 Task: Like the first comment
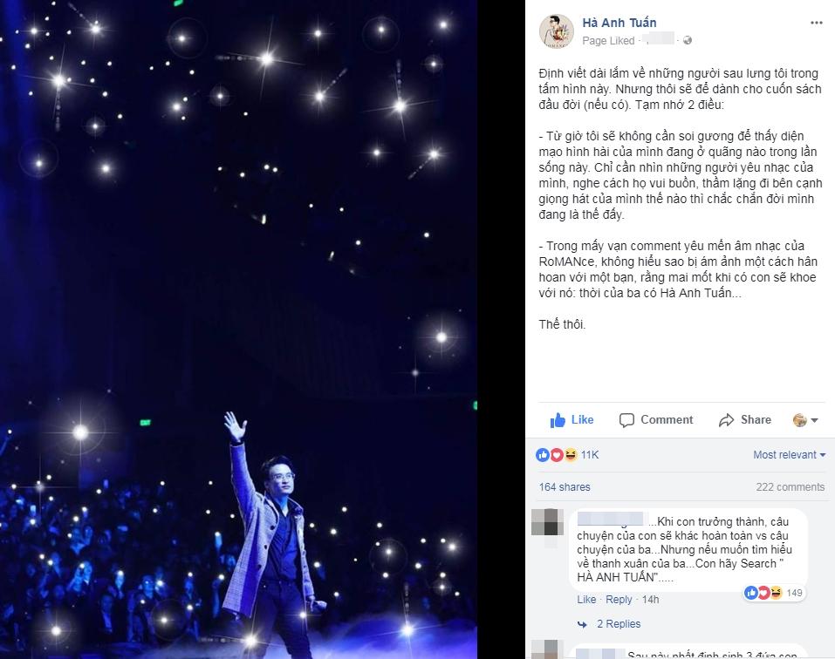(x=586, y=600)
